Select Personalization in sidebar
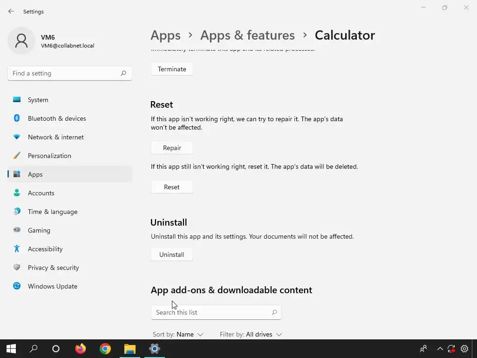 click(x=70, y=156)
